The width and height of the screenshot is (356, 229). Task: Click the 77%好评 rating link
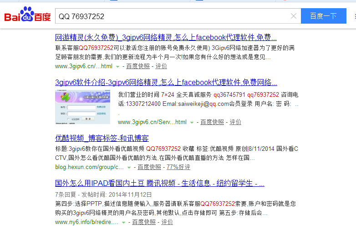coord(178,167)
